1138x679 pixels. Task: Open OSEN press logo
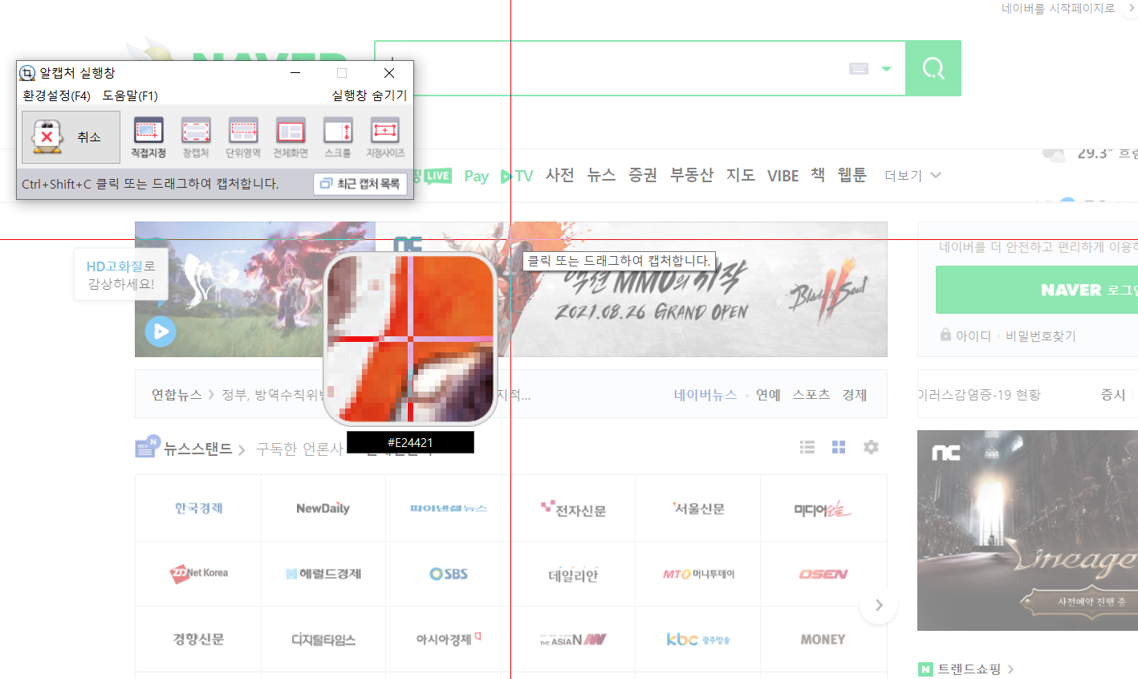point(823,574)
